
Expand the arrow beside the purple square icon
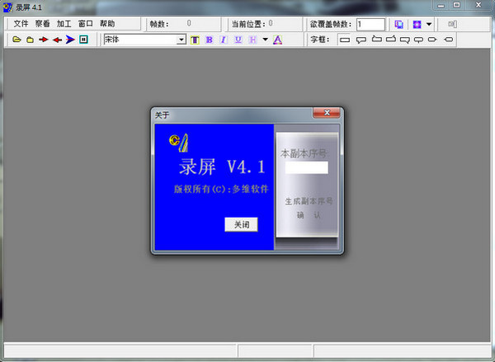point(429,24)
